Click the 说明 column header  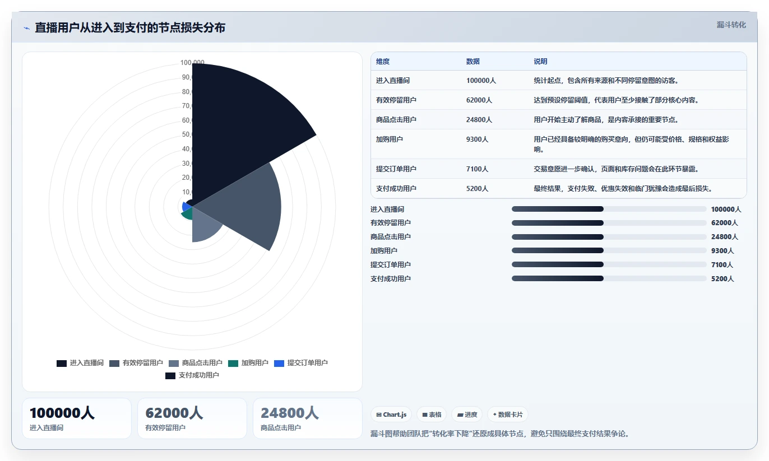click(x=540, y=62)
